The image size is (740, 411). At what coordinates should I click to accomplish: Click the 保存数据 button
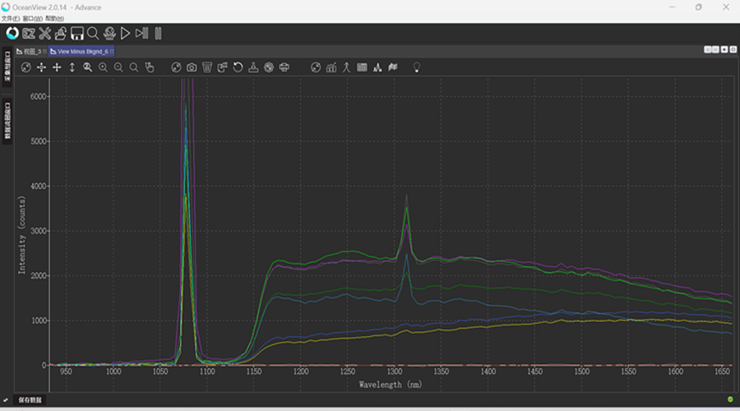coord(30,400)
